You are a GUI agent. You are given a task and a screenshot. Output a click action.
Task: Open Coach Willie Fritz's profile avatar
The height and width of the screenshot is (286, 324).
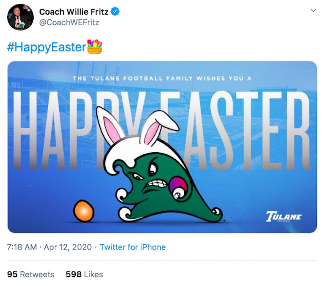[x=20, y=17]
